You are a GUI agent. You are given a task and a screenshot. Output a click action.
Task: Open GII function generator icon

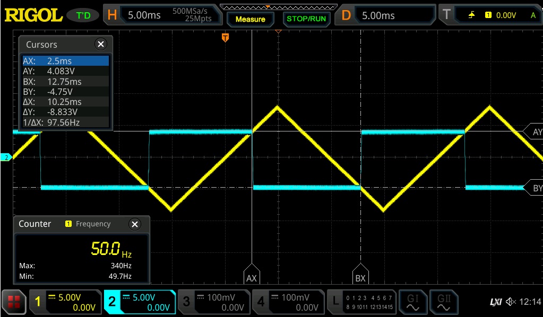point(444,302)
